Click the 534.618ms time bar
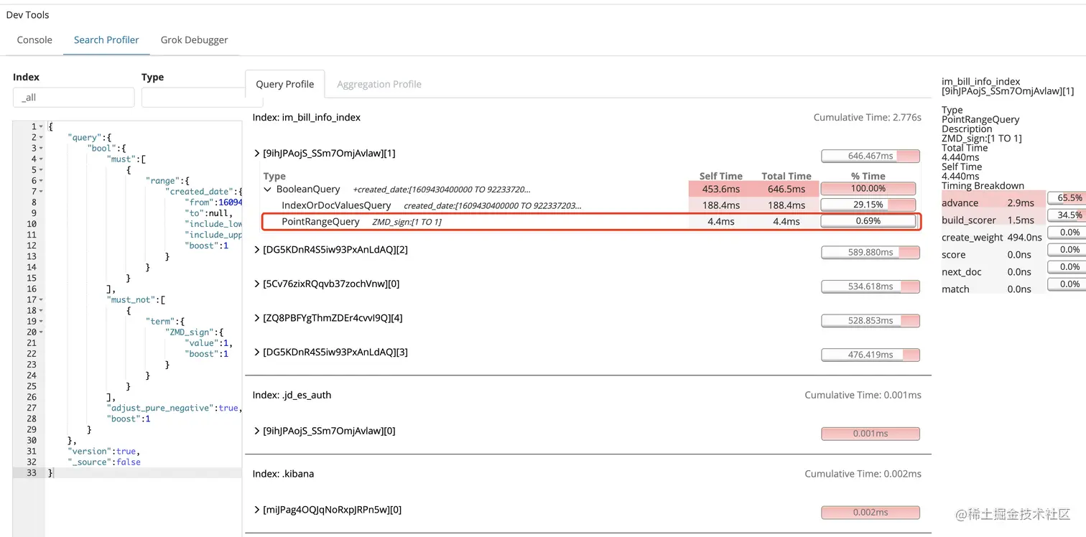Viewport: 1086px width, 537px height. coord(870,286)
